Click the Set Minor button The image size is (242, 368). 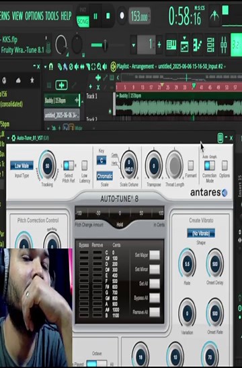[155, 269]
